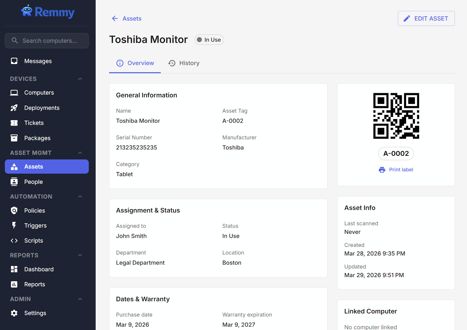
Task: Click the EDIT ASSET button
Action: (426, 18)
